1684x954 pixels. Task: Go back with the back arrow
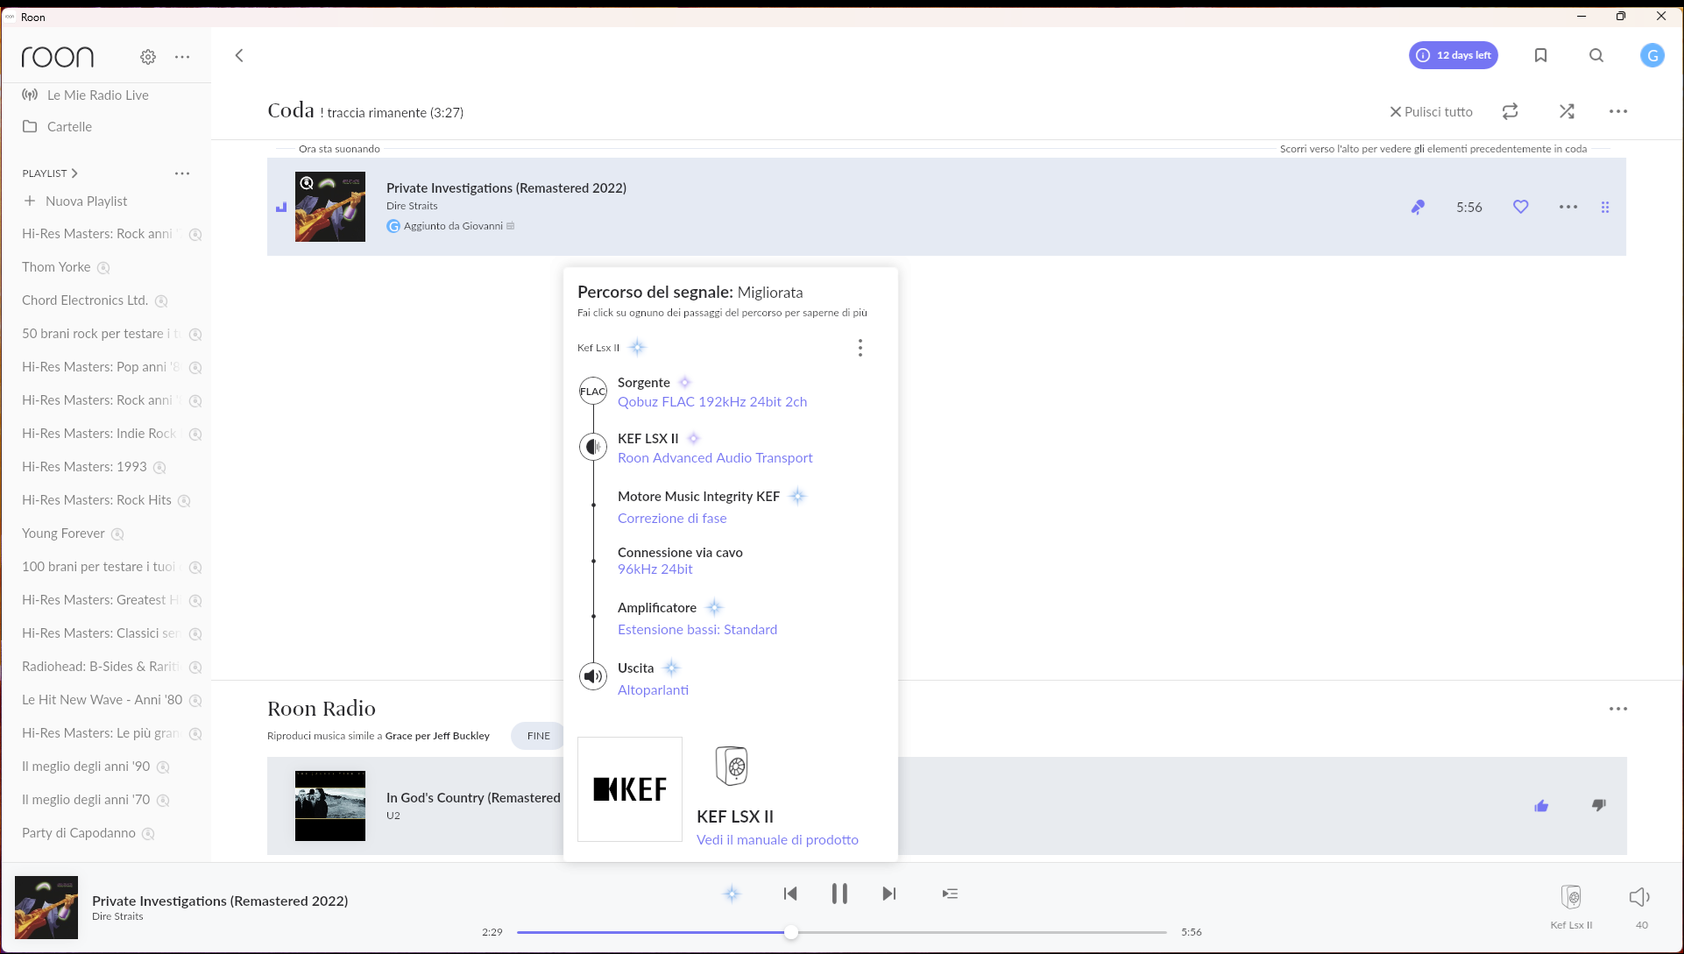click(x=239, y=55)
